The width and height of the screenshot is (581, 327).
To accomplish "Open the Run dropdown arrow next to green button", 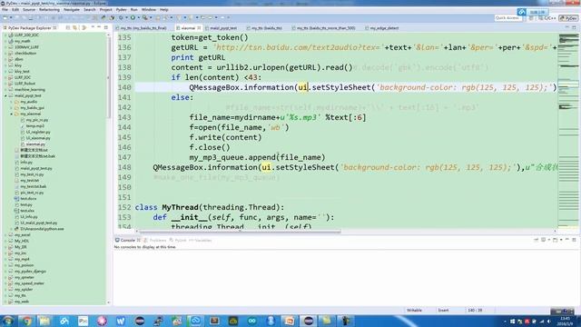I will click(x=138, y=17).
